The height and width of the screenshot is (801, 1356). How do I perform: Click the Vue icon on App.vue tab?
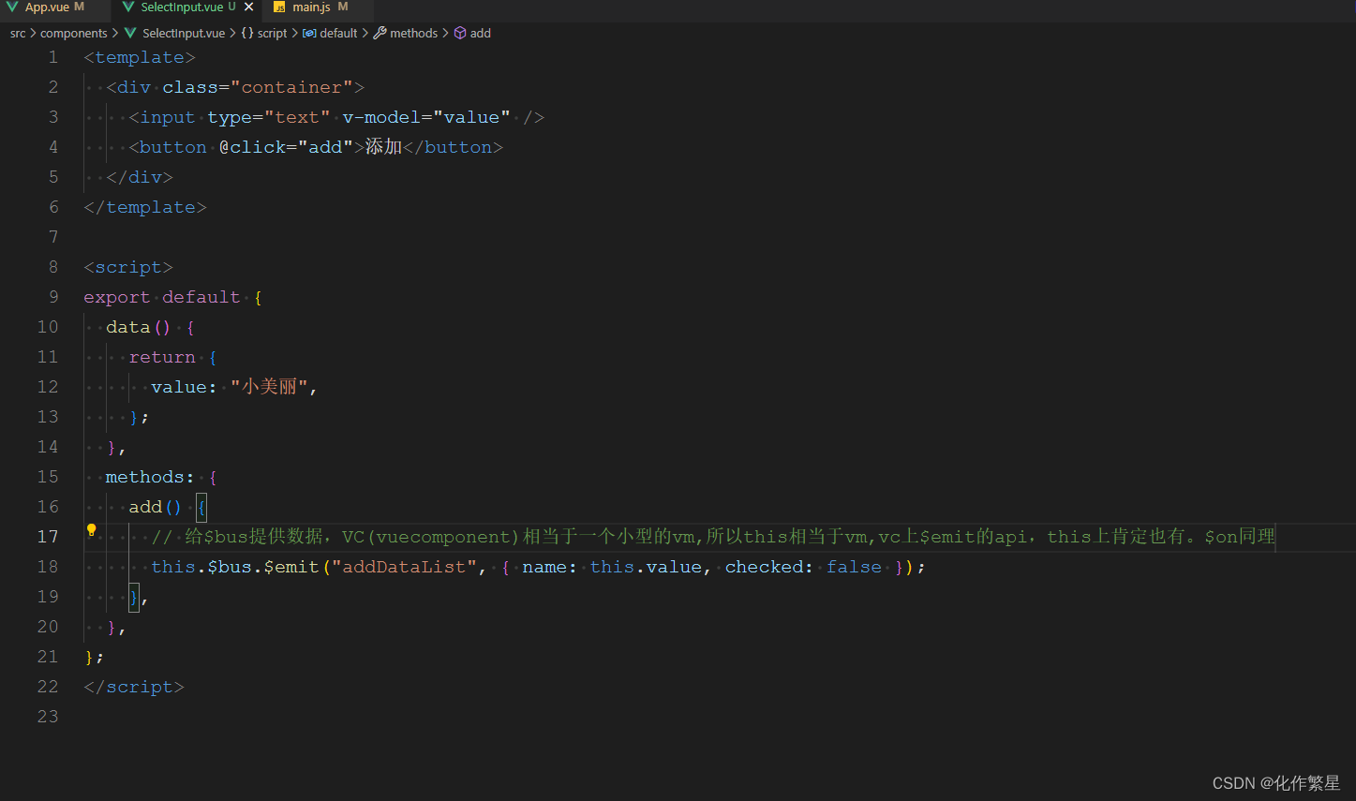pyautogui.click(x=12, y=7)
